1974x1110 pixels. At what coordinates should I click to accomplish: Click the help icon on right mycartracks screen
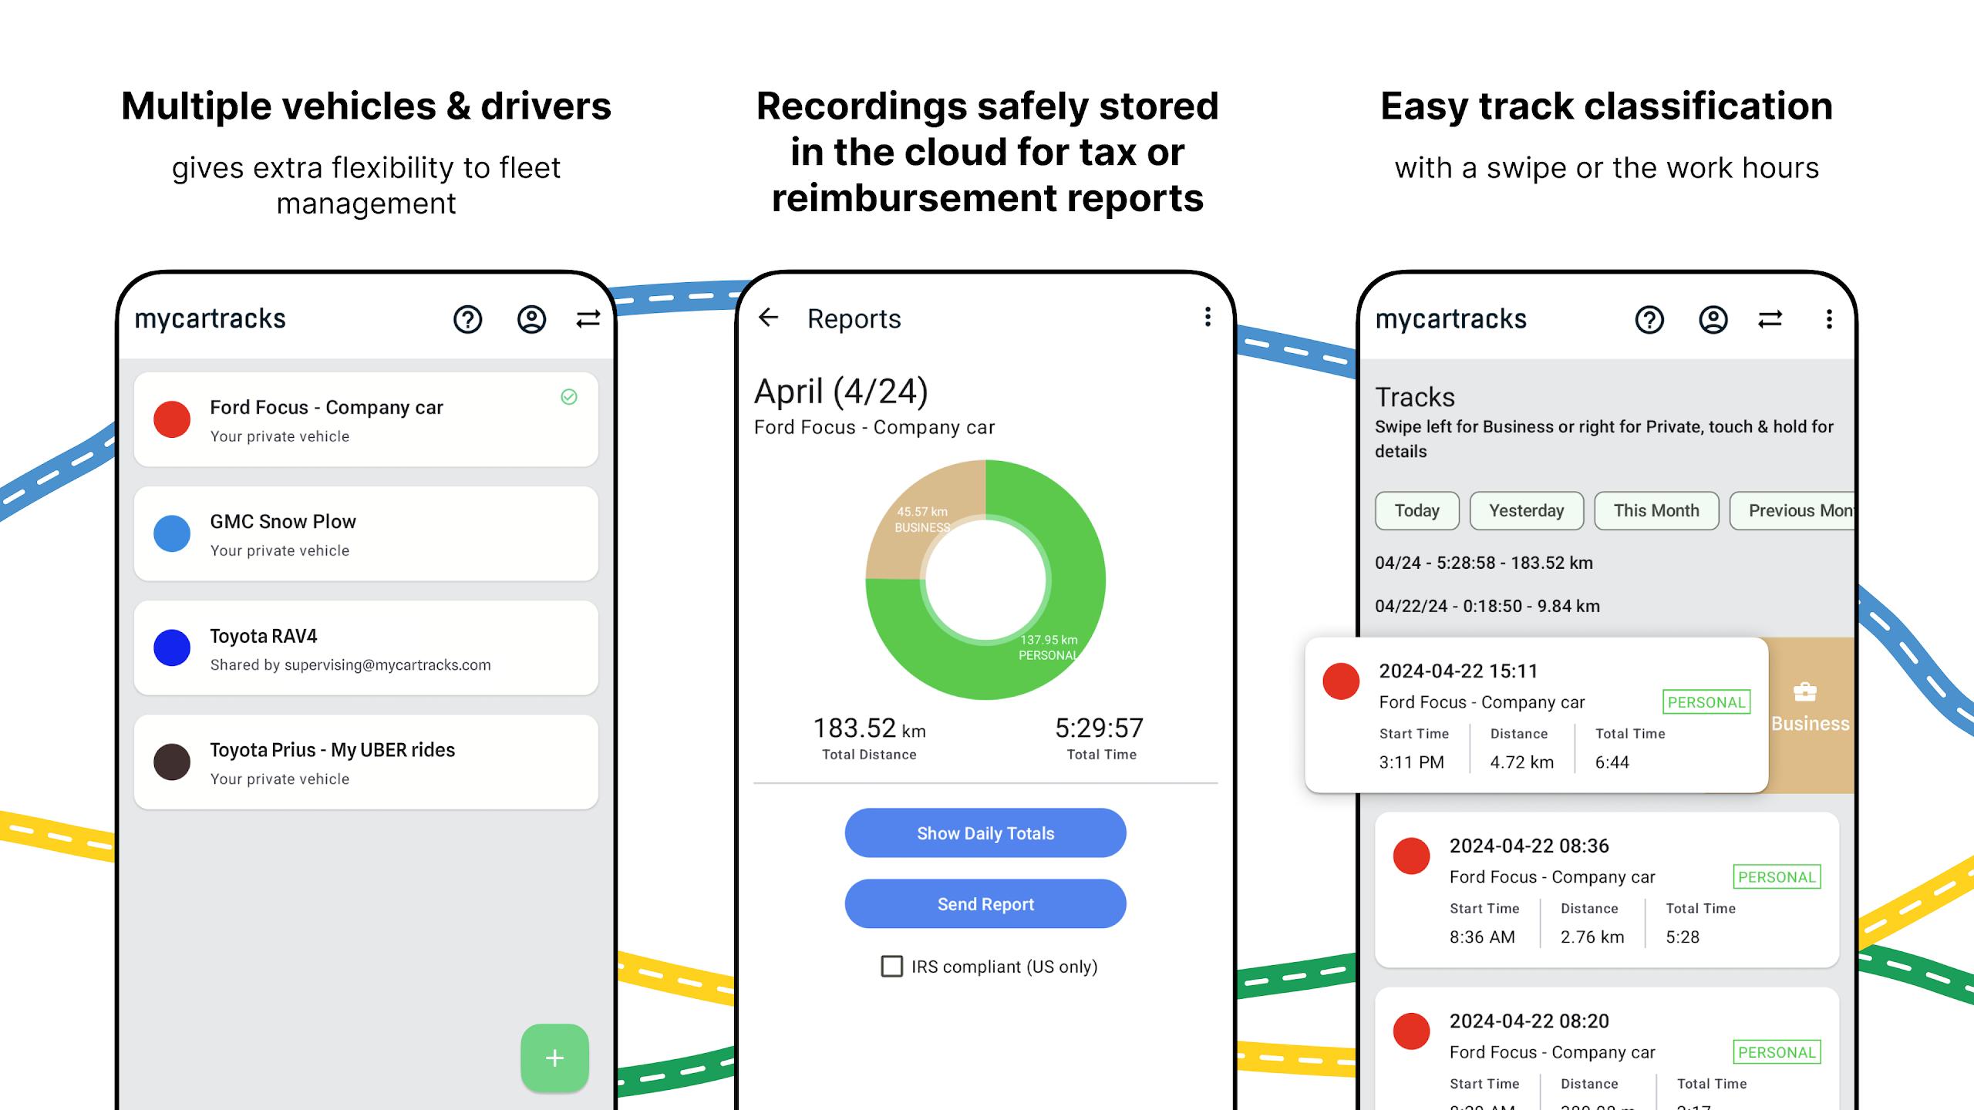1647,318
